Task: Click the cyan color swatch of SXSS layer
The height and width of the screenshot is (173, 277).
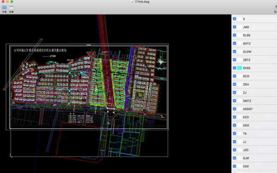Action: pyautogui.click(x=239, y=68)
